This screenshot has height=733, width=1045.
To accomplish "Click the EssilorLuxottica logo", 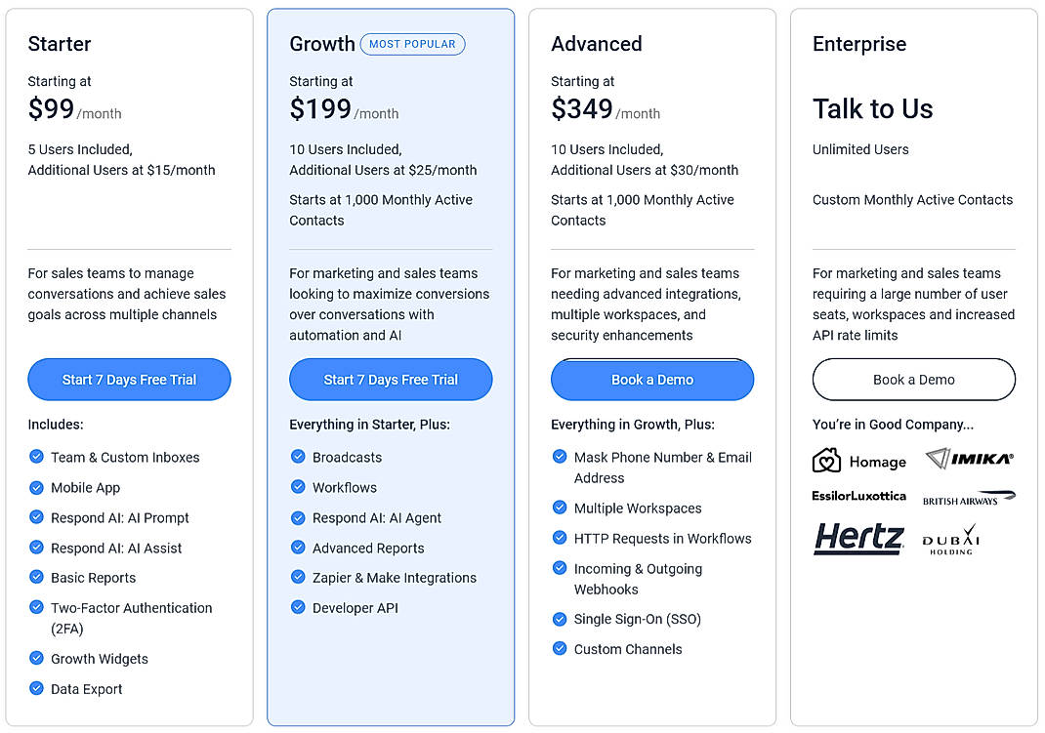I will pos(857,497).
